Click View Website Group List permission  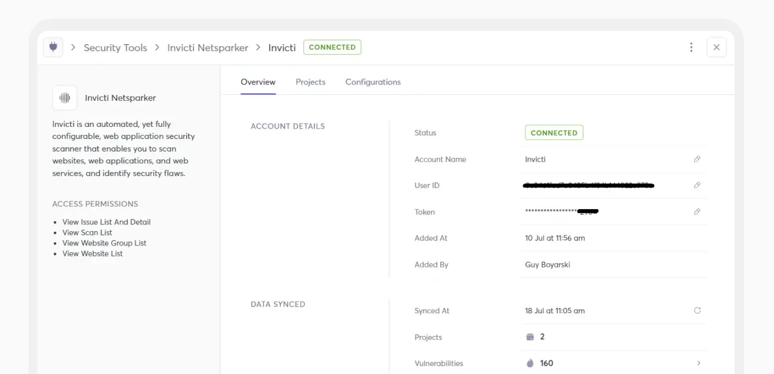(x=104, y=243)
